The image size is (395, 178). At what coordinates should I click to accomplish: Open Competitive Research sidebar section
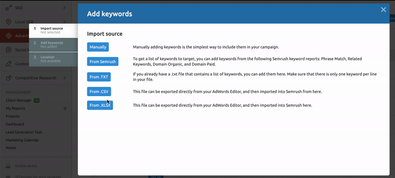click(x=36, y=78)
